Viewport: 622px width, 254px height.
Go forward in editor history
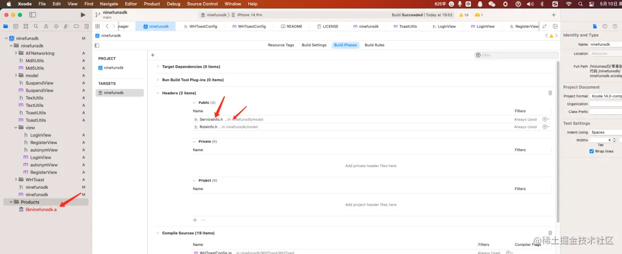[114, 26]
